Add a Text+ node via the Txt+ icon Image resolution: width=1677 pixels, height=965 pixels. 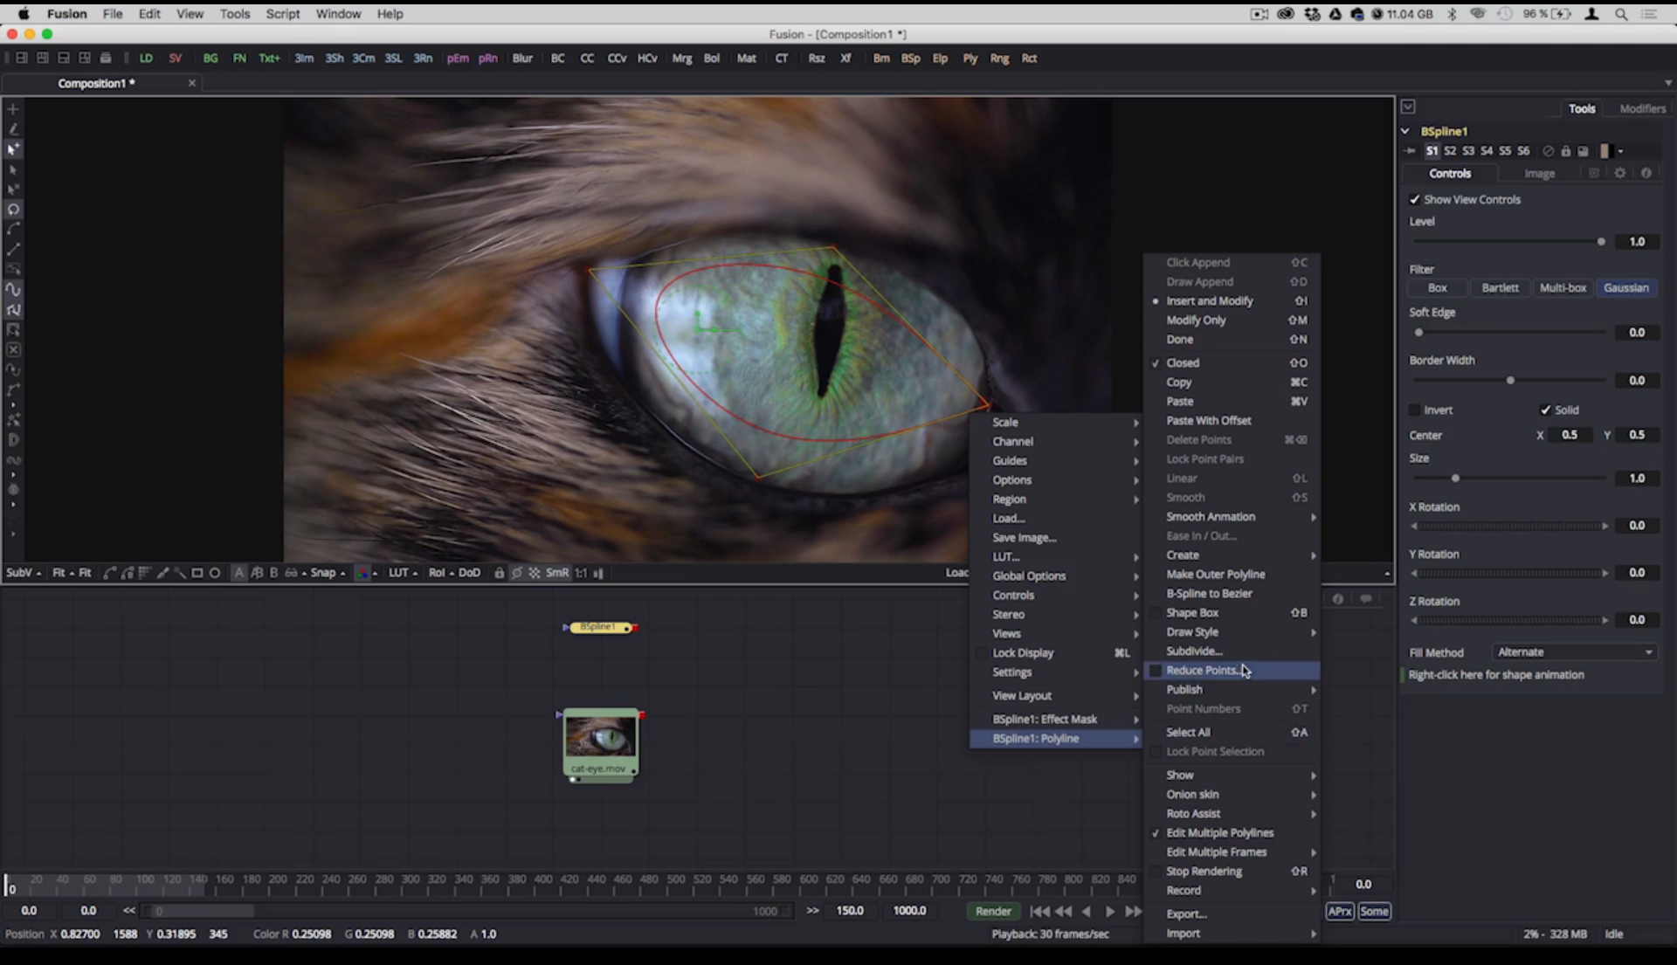[x=268, y=58]
